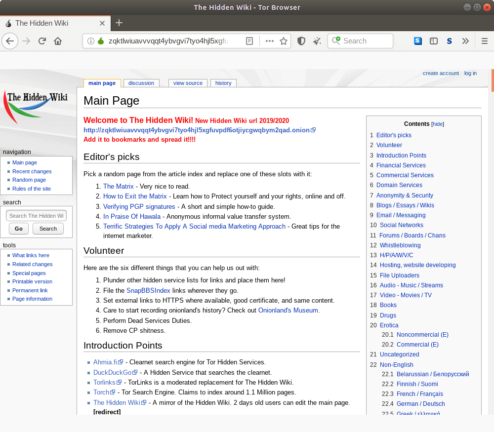Bookmark this page with the star icon

[x=284, y=41]
